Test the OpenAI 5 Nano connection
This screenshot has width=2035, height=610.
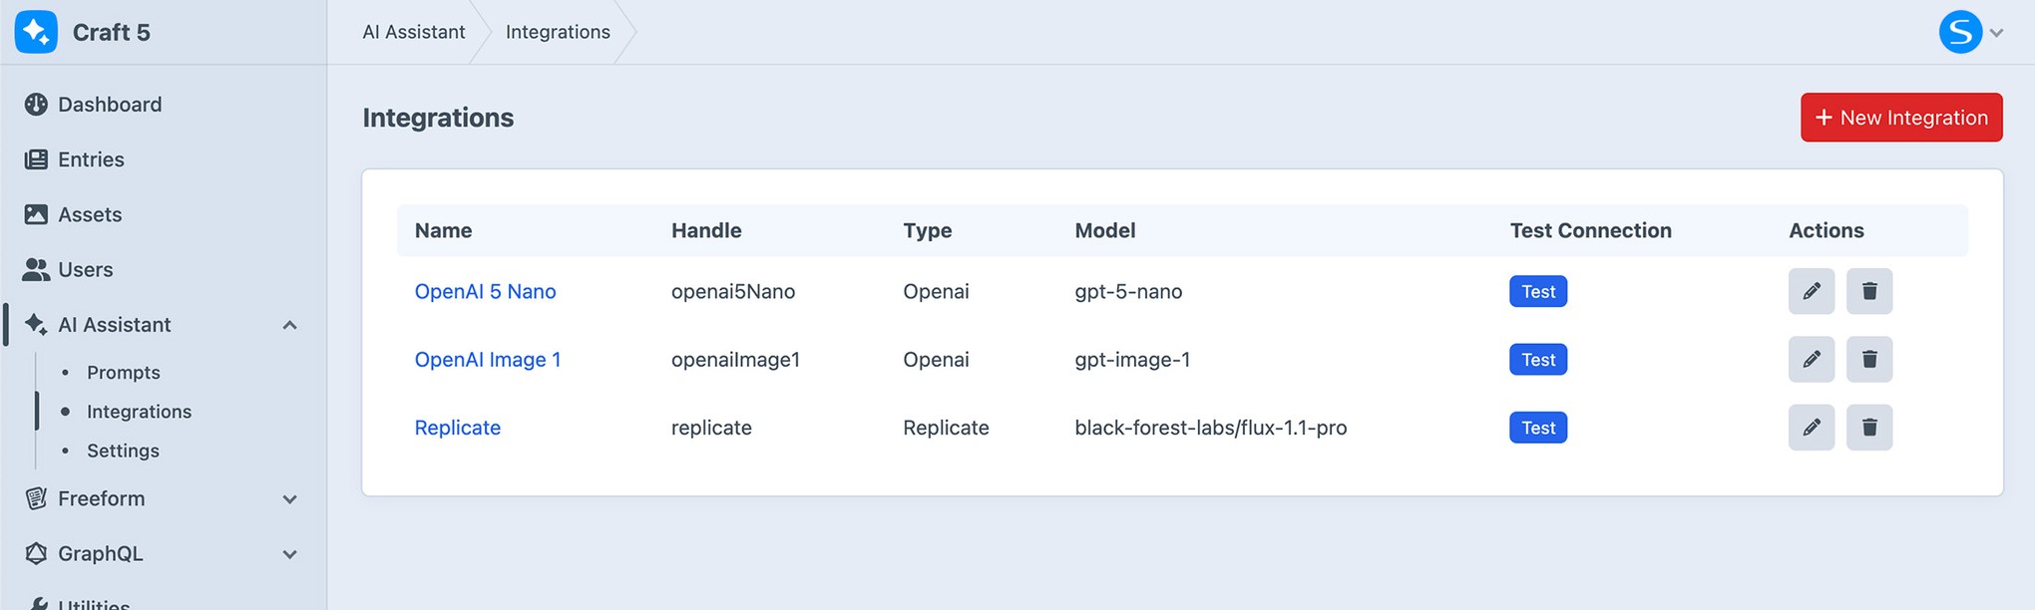click(x=1538, y=291)
